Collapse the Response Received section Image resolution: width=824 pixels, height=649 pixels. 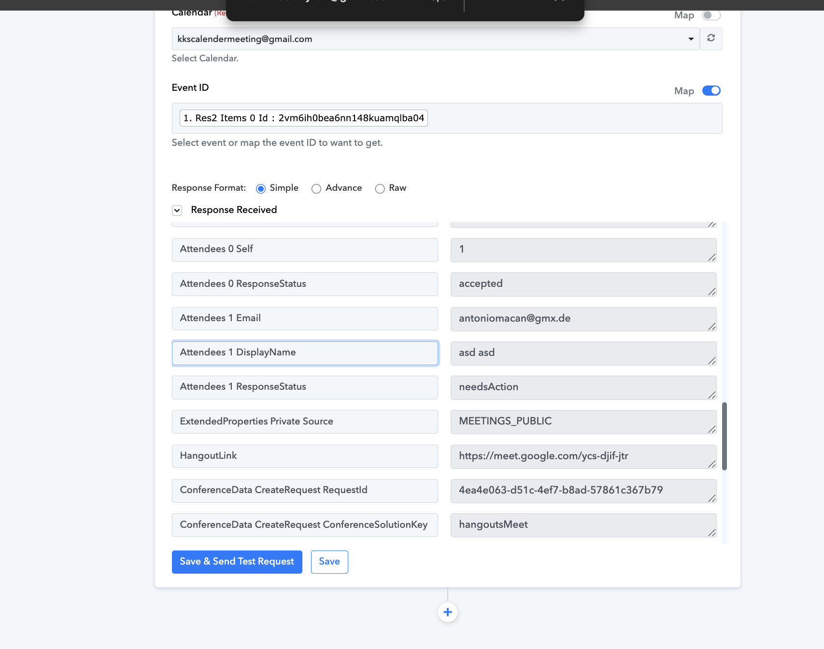pos(177,210)
